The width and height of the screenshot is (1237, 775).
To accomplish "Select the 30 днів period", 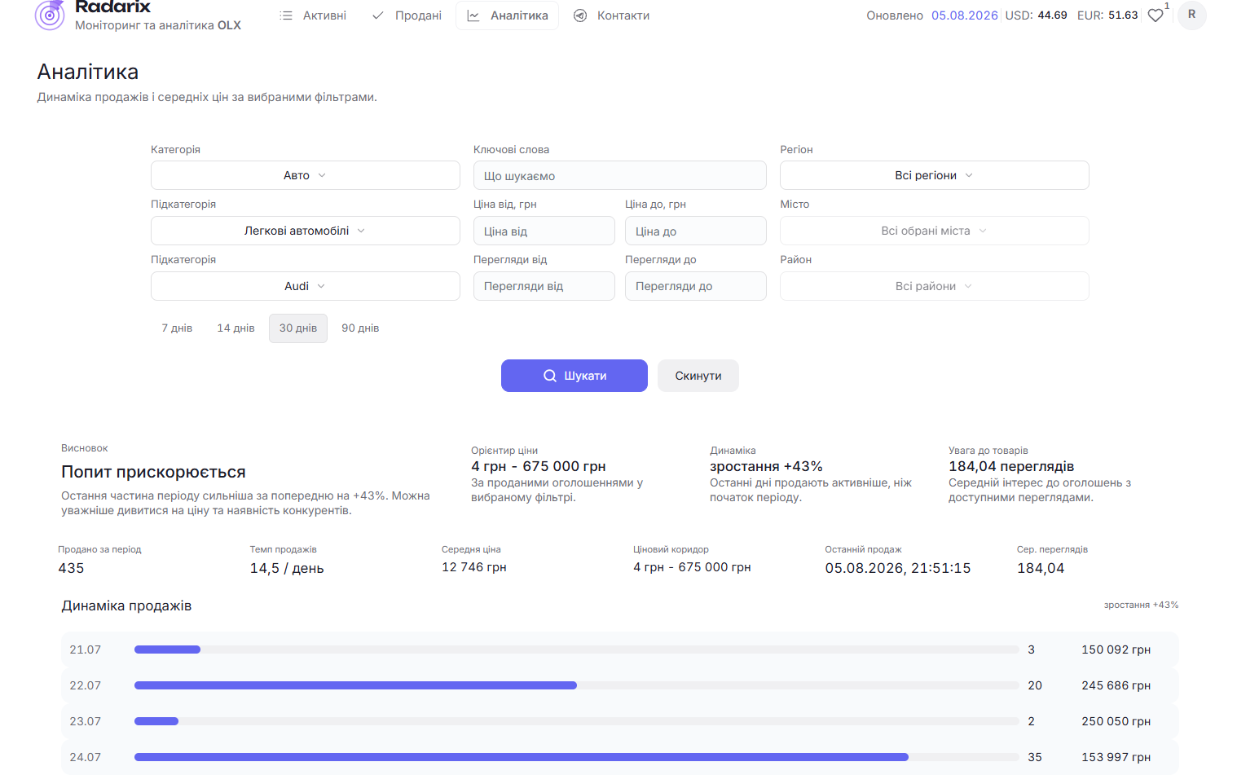I will click(x=298, y=328).
